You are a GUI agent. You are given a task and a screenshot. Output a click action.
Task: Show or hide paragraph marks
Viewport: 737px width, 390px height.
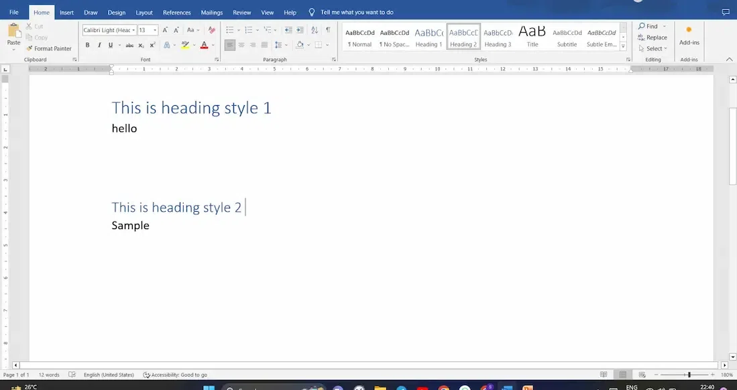tap(328, 30)
